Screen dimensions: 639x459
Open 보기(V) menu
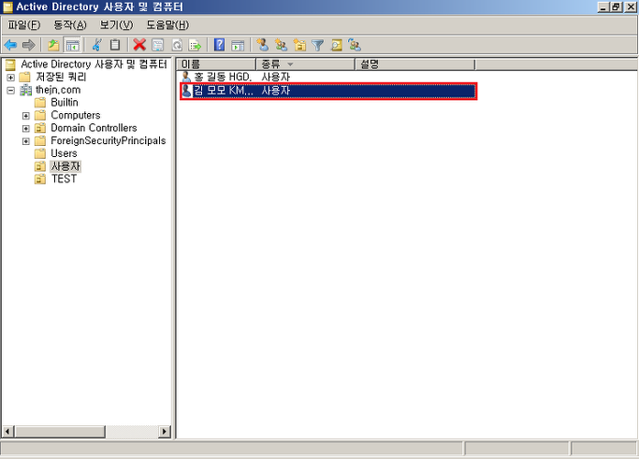pos(116,25)
